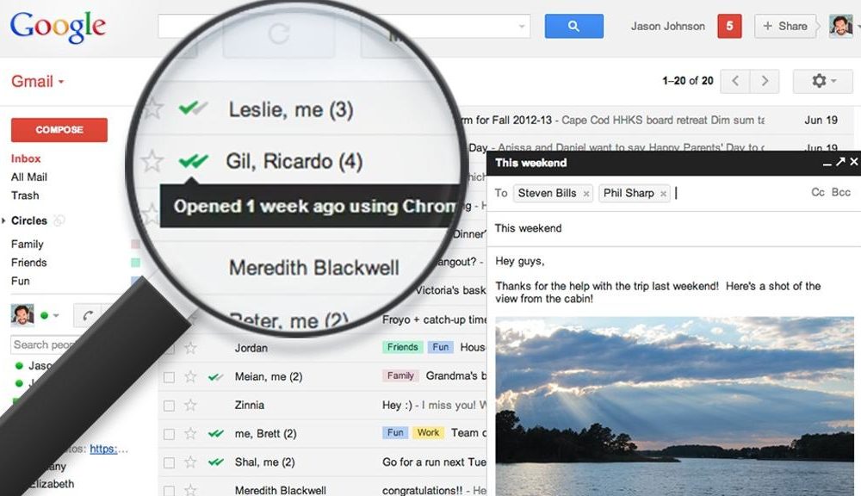Pop out the This weekend compose window
The height and width of the screenshot is (496, 861).
[840, 162]
